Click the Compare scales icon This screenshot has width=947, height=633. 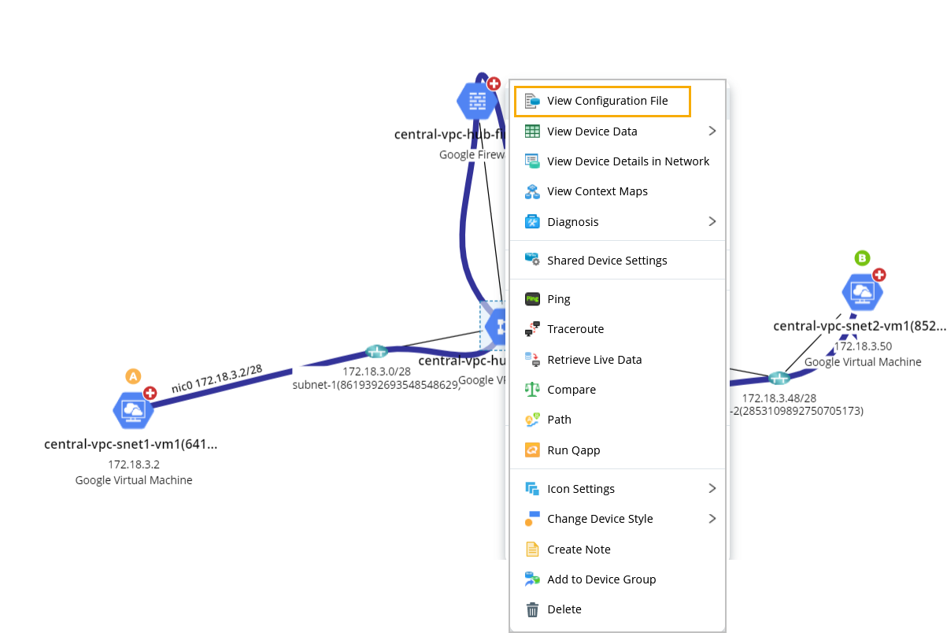[x=534, y=389]
